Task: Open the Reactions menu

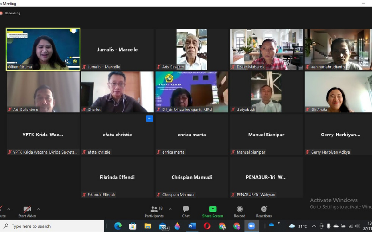Action: [264, 212]
